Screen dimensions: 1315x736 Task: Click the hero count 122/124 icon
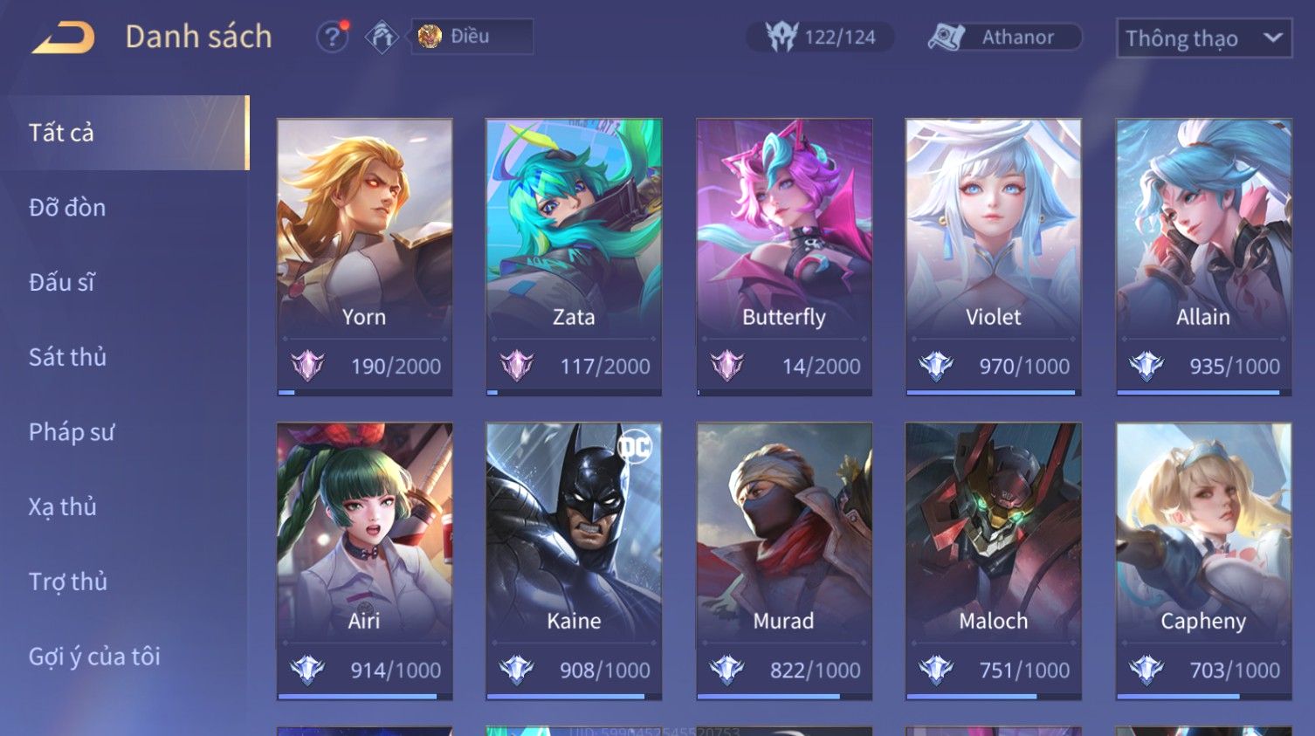tap(781, 37)
